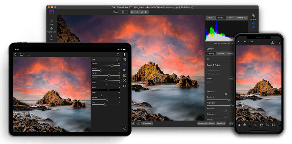Image resolution: width=292 pixels, height=144 pixels.
Task: Open the Edit module in desktop window
Action: [x=253, y=25]
